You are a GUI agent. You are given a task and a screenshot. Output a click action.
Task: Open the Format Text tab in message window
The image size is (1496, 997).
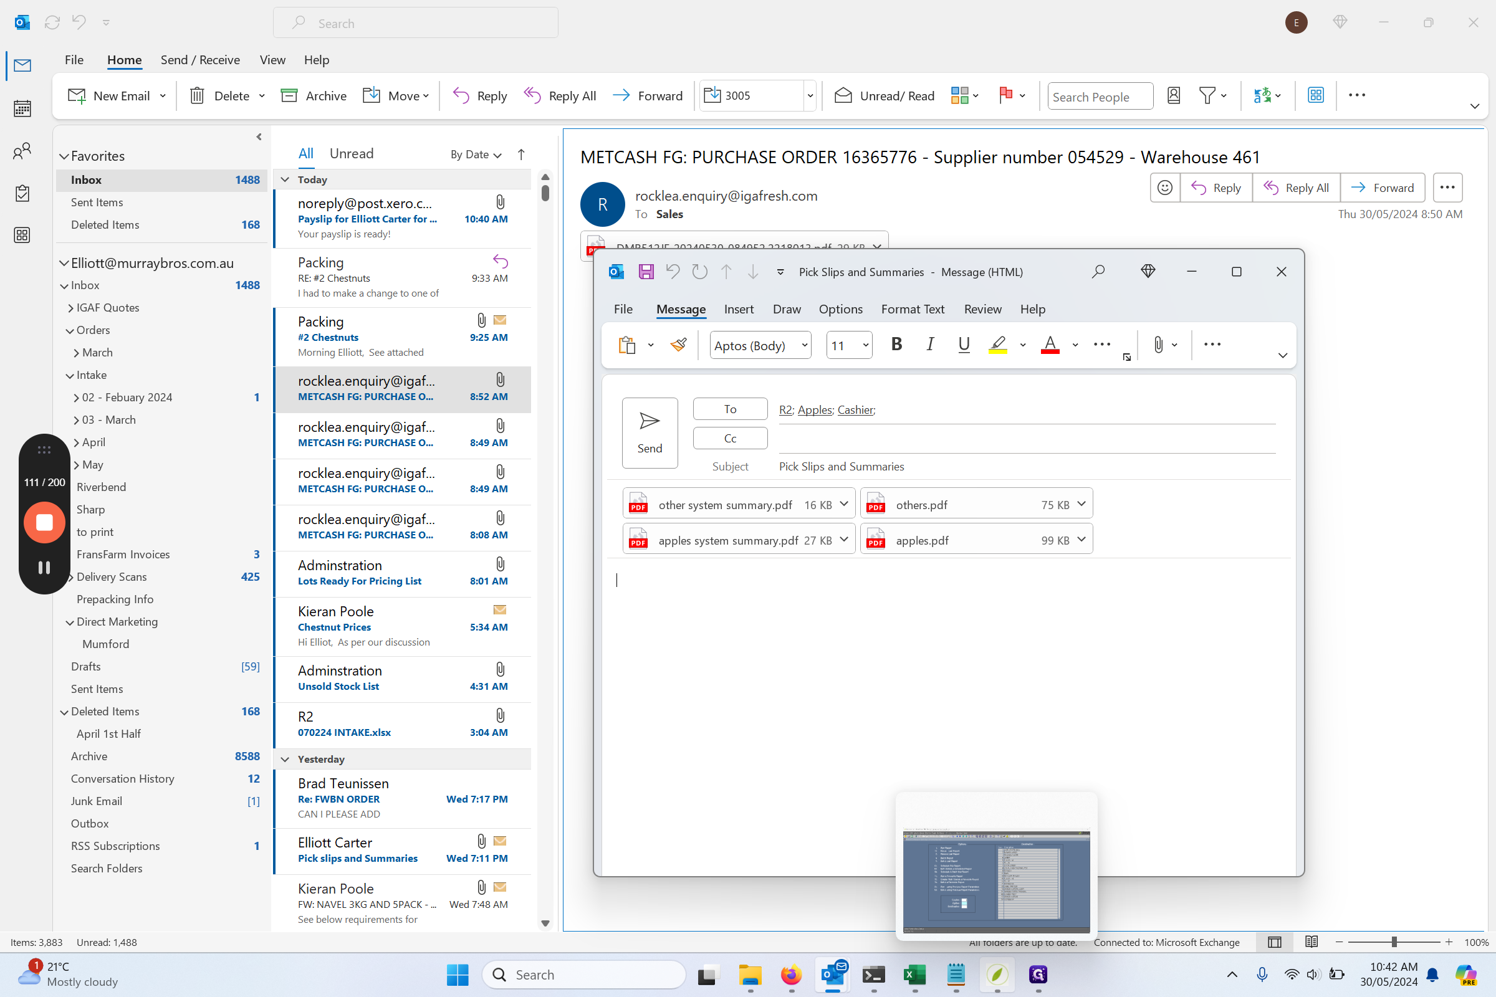(912, 309)
